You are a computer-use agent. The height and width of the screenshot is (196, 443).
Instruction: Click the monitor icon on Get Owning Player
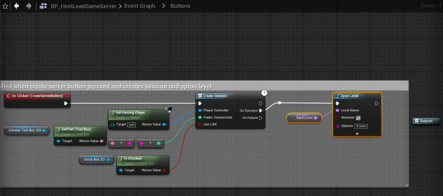(x=169, y=108)
